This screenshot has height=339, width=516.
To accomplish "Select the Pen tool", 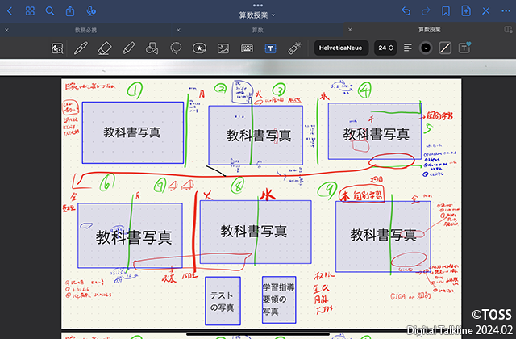I will click(x=81, y=48).
